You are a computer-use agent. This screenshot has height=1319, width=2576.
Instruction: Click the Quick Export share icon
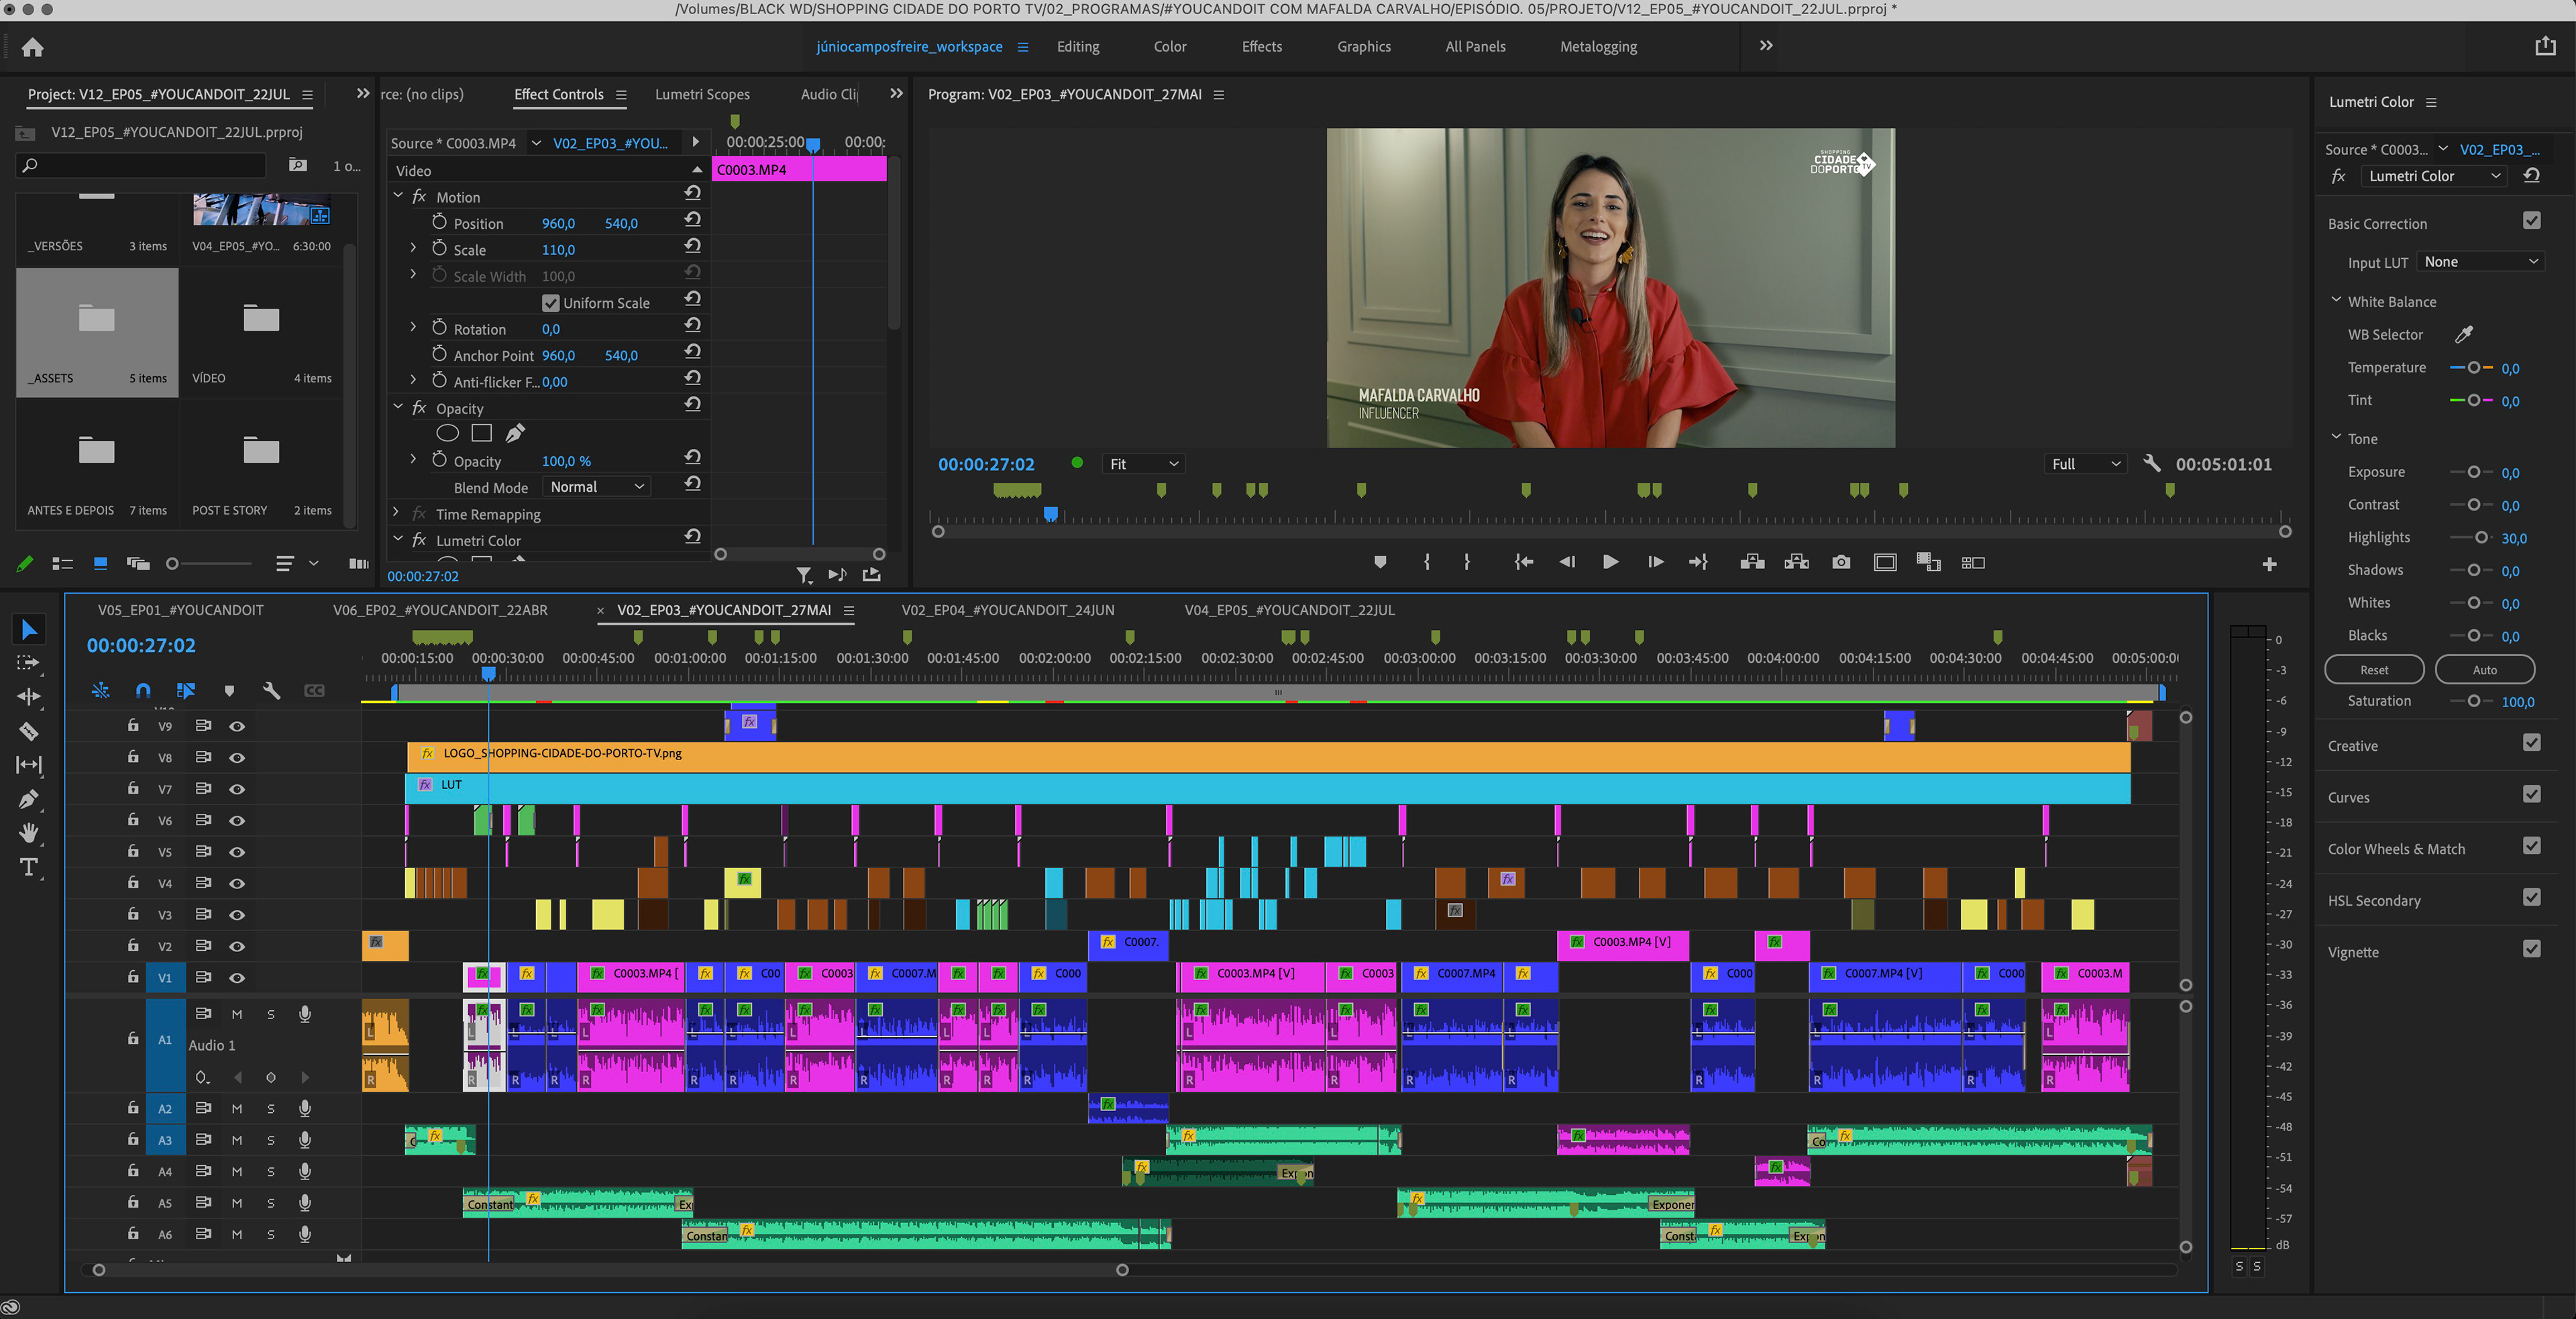point(2545,46)
